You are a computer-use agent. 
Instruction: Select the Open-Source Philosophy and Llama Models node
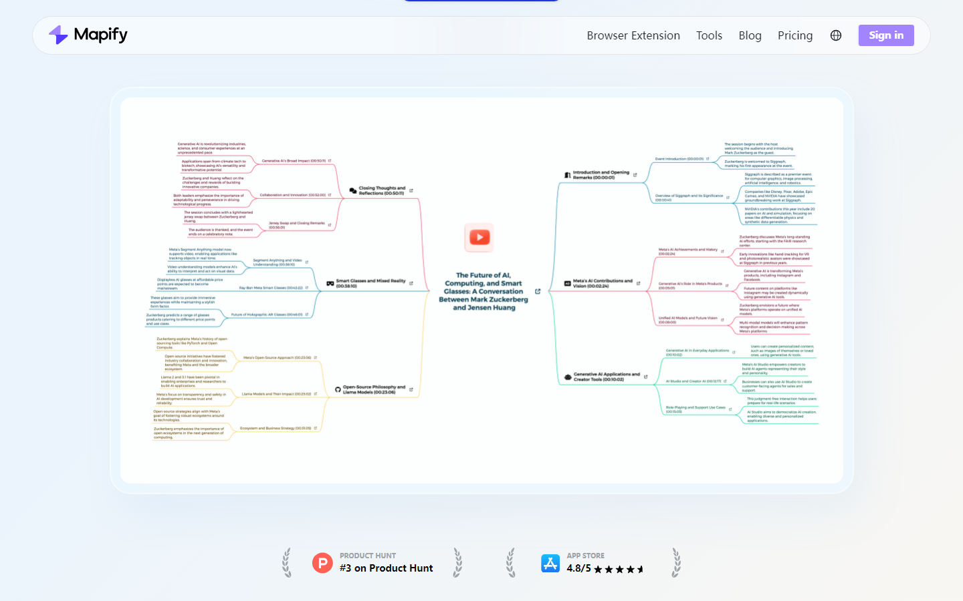click(374, 389)
